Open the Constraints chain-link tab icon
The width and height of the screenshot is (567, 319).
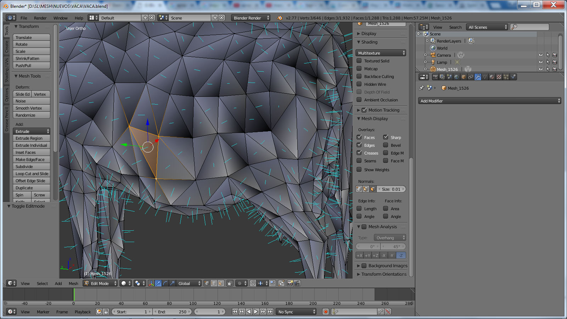(471, 77)
